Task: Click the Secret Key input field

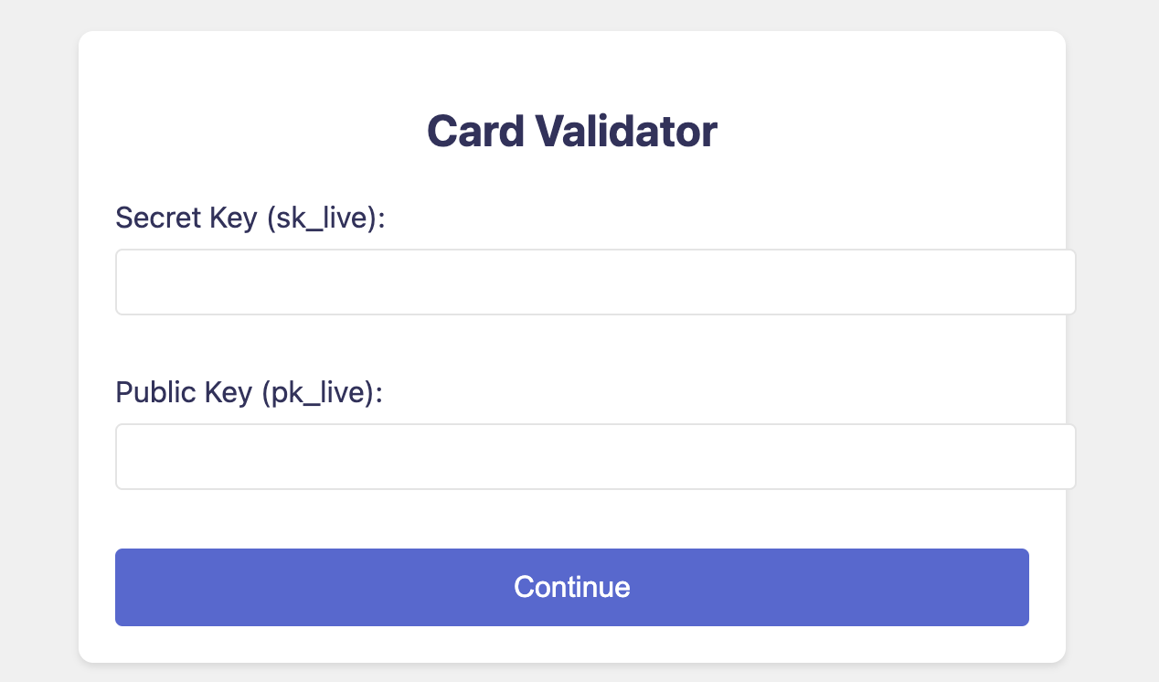Action: [x=594, y=282]
